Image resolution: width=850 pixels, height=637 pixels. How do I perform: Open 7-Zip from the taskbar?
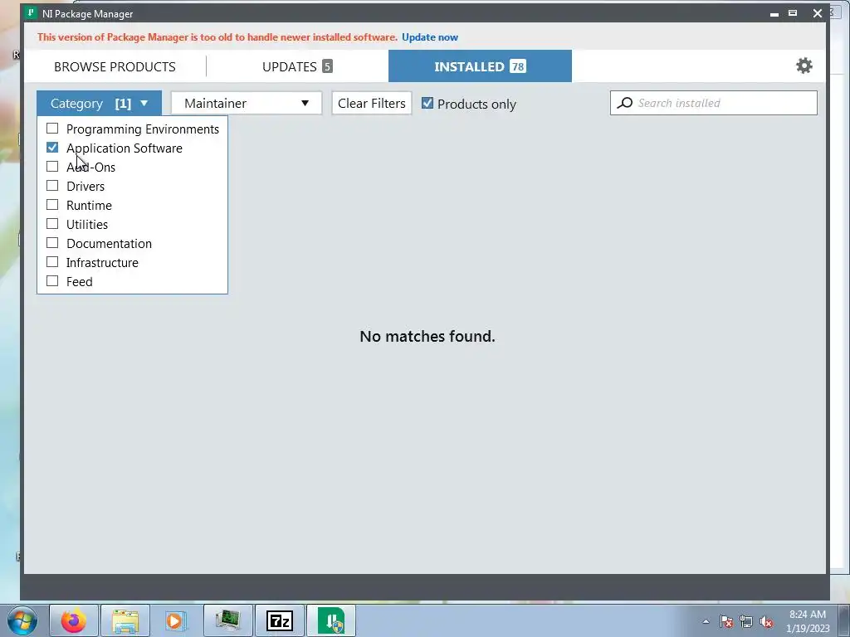coord(280,620)
